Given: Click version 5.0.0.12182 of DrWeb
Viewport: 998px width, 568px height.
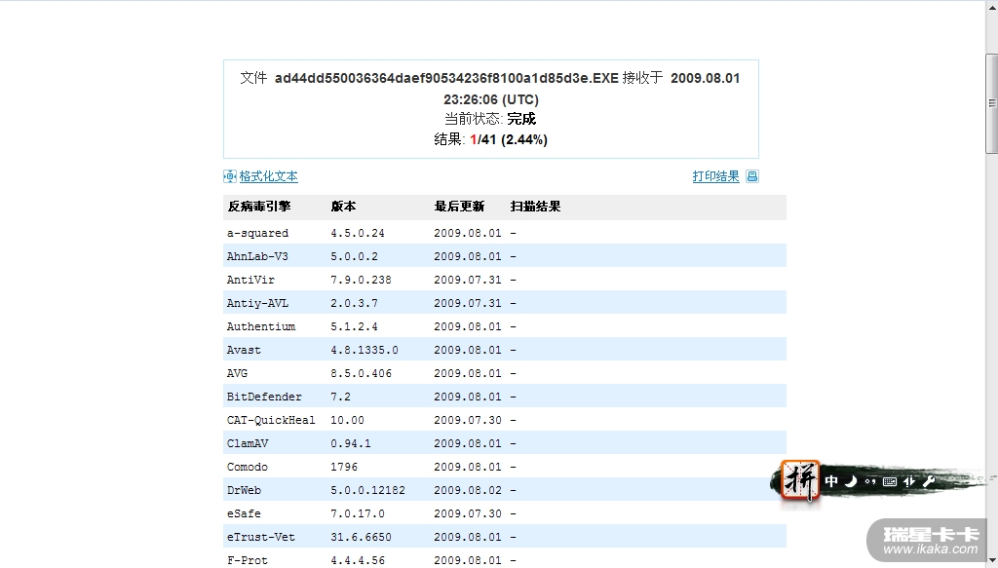Looking at the screenshot, I should point(367,490).
